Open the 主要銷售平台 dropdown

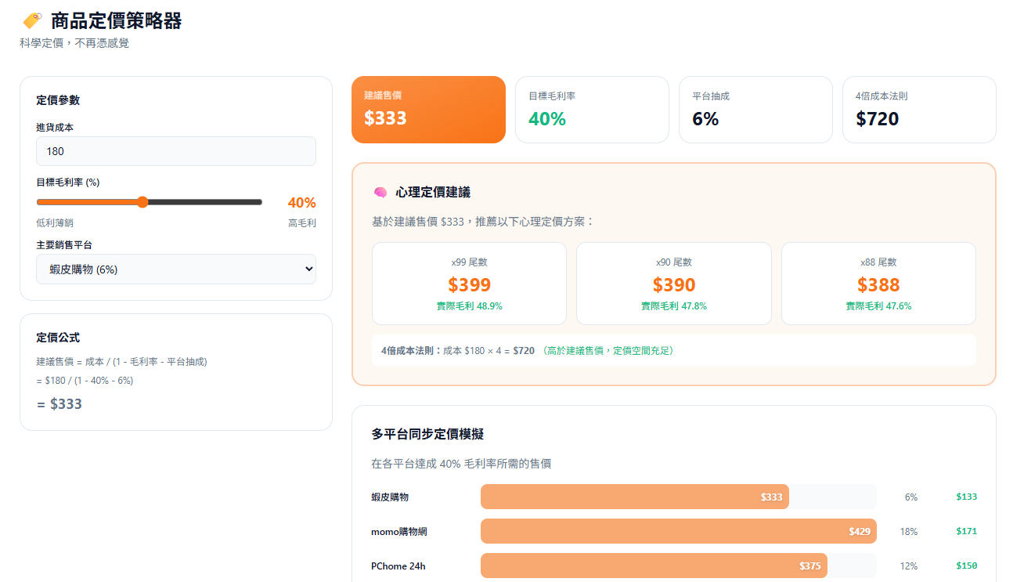[x=176, y=269]
